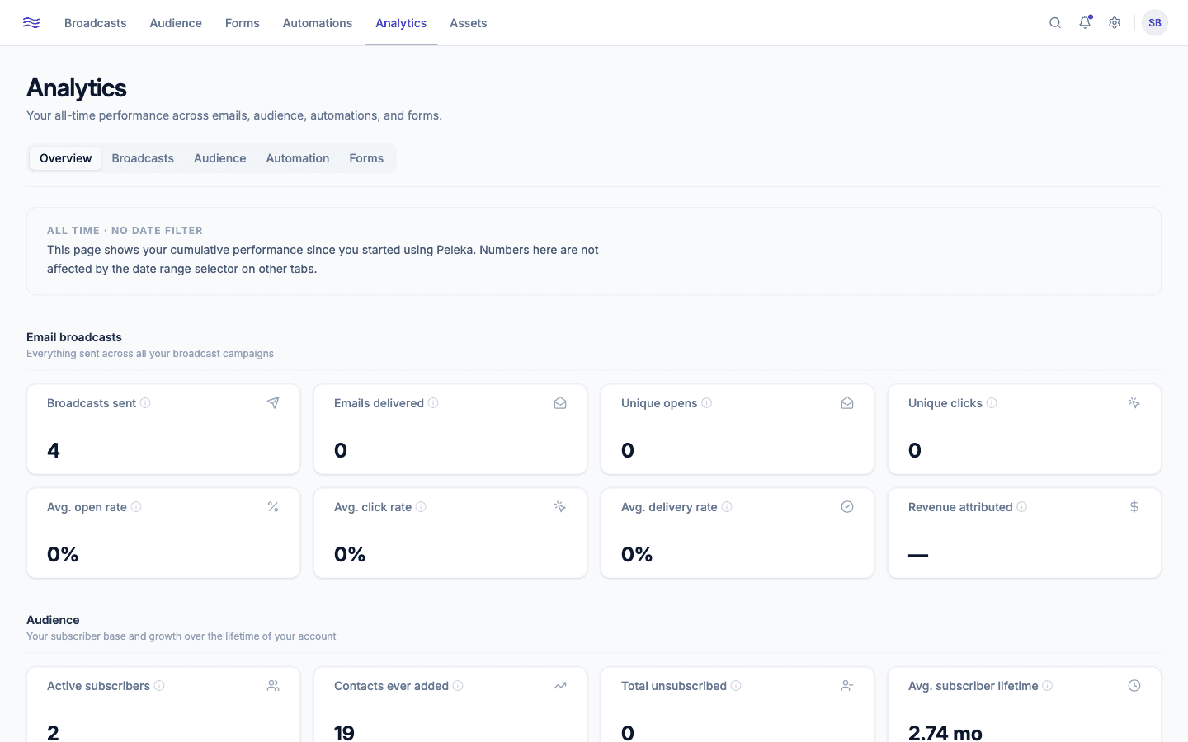
Task: Click info icon next to Avg. open rate
Action: point(136,507)
